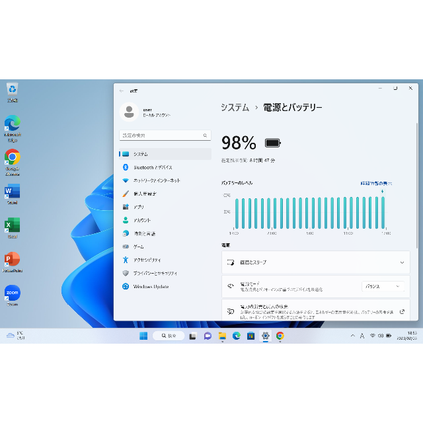Viewport: 423px width, 423px height.
Task: Expand the 画面とスリープ section chevron
Action: tap(402, 262)
